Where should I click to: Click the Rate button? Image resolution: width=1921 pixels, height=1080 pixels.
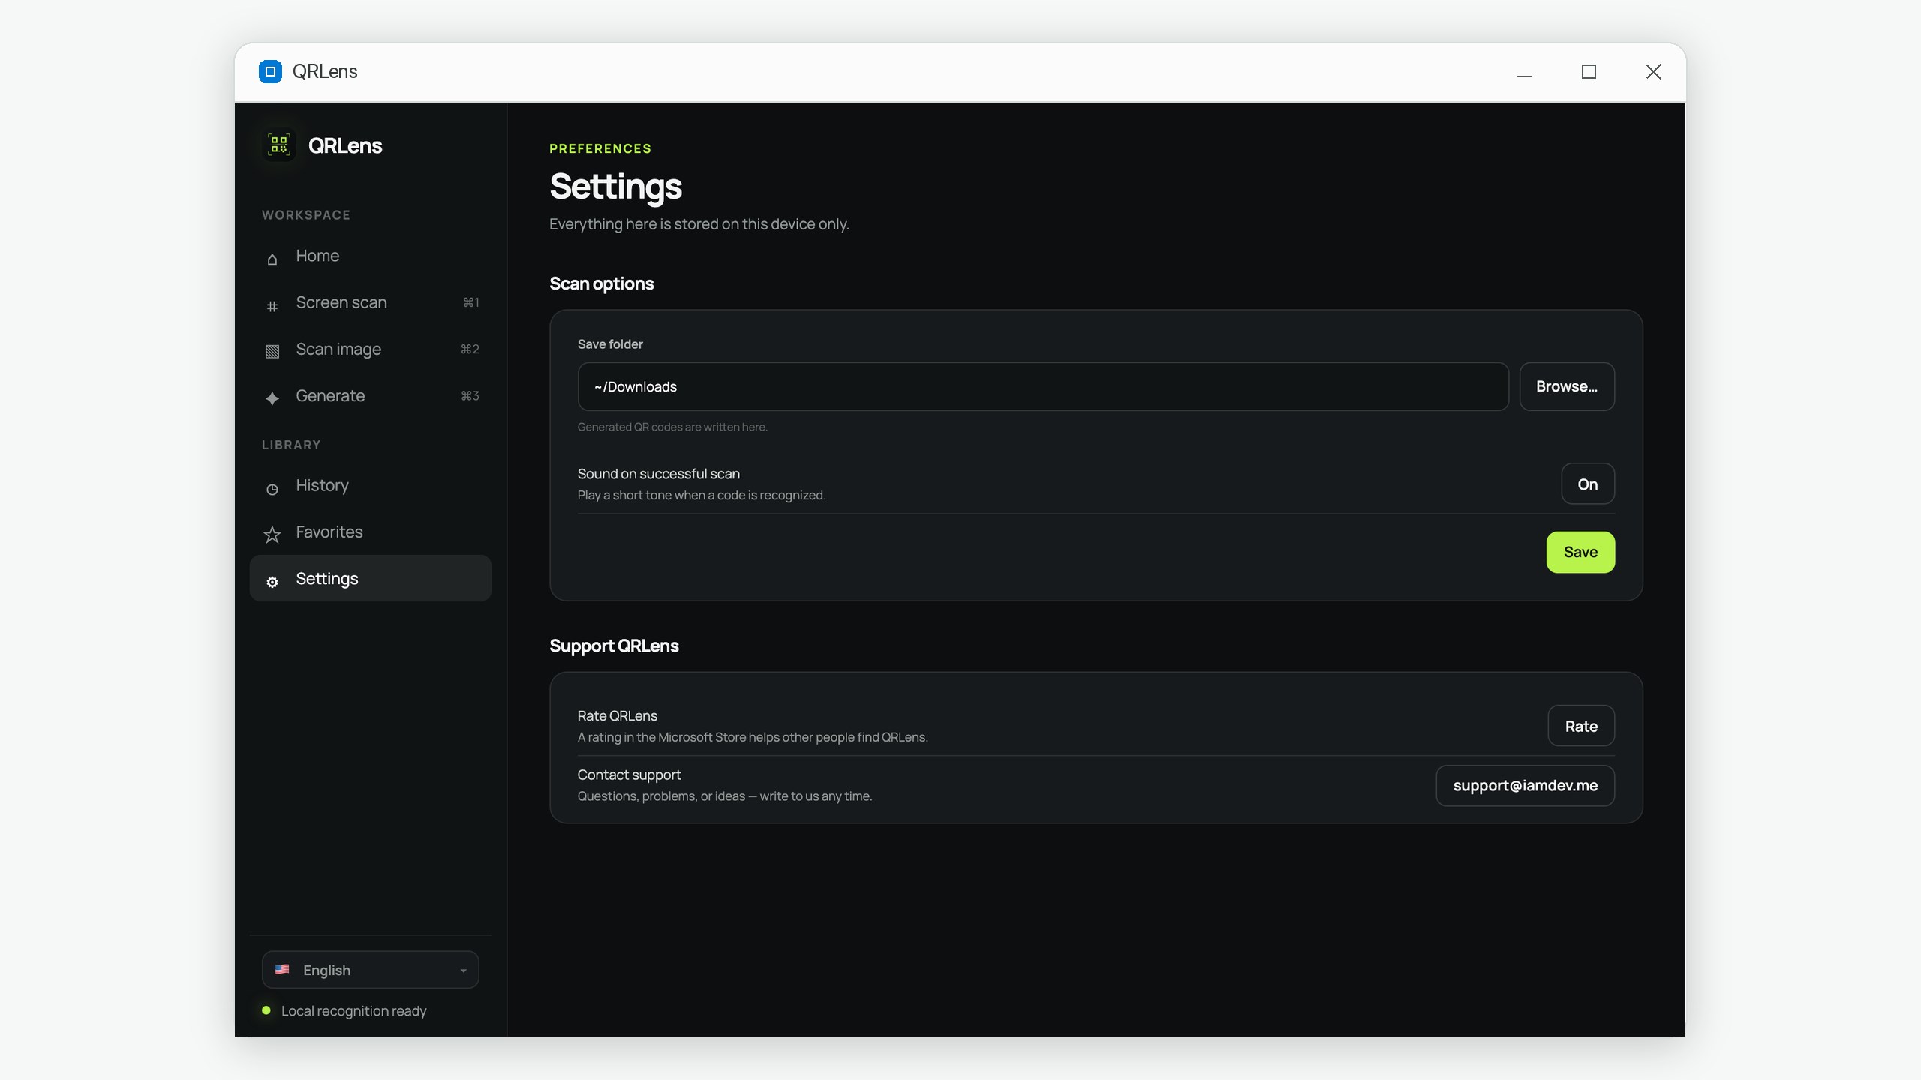1581,726
